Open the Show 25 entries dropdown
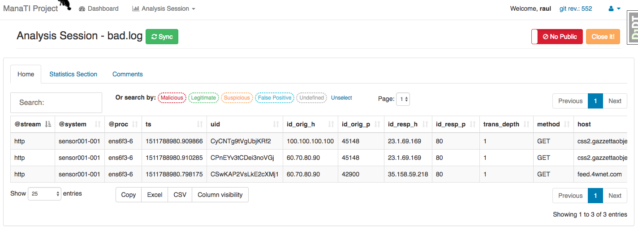This screenshot has height=234, width=638. [44, 194]
